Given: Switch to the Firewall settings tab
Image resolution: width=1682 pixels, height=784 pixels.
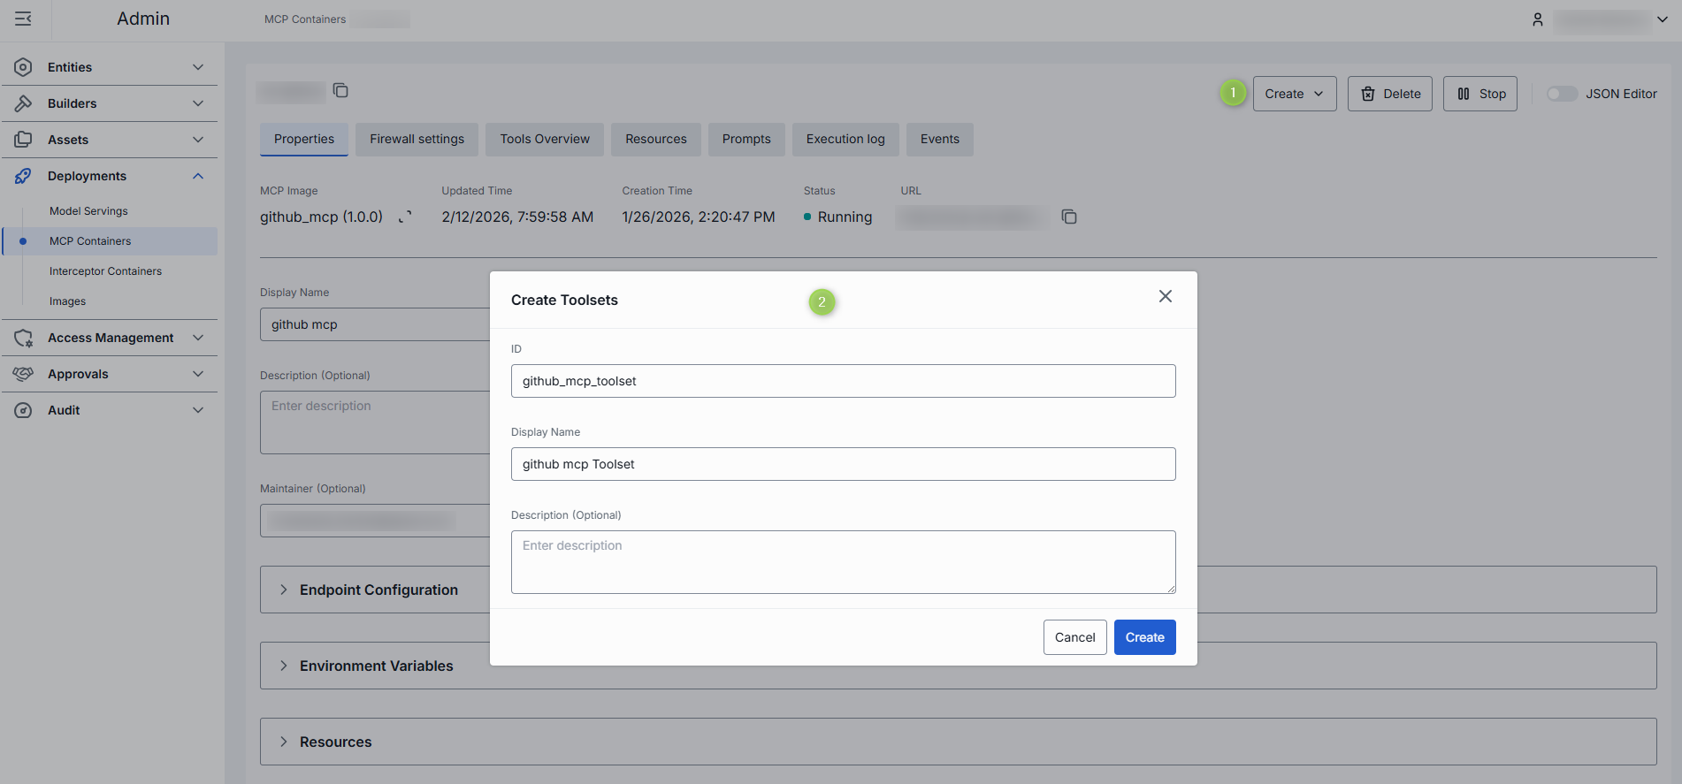Looking at the screenshot, I should coord(417,139).
